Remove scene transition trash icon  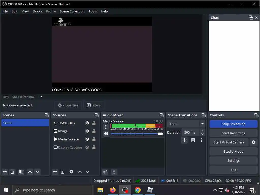[193, 140]
